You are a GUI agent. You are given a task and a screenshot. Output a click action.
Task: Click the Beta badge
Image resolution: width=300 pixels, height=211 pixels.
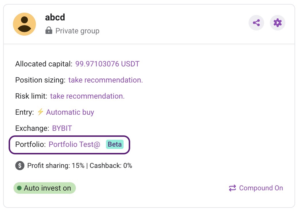tap(115, 144)
